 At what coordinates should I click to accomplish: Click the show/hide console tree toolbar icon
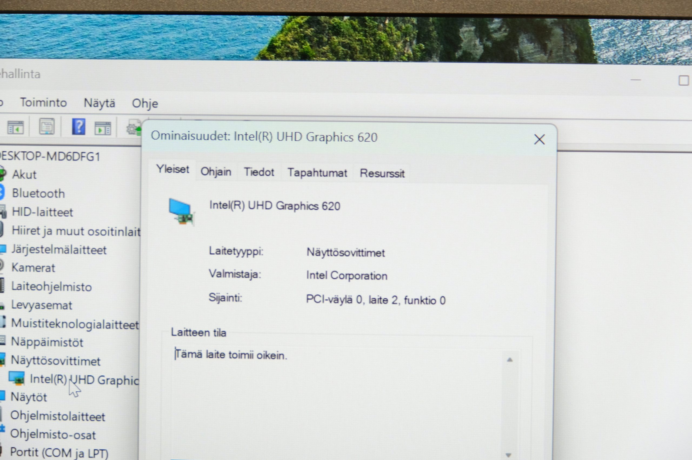click(16, 128)
